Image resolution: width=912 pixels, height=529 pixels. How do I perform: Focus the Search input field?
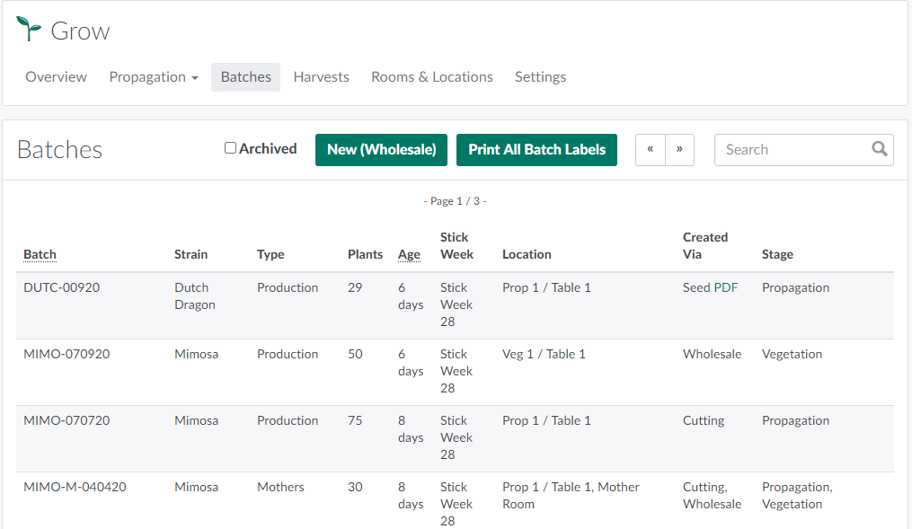coord(791,150)
